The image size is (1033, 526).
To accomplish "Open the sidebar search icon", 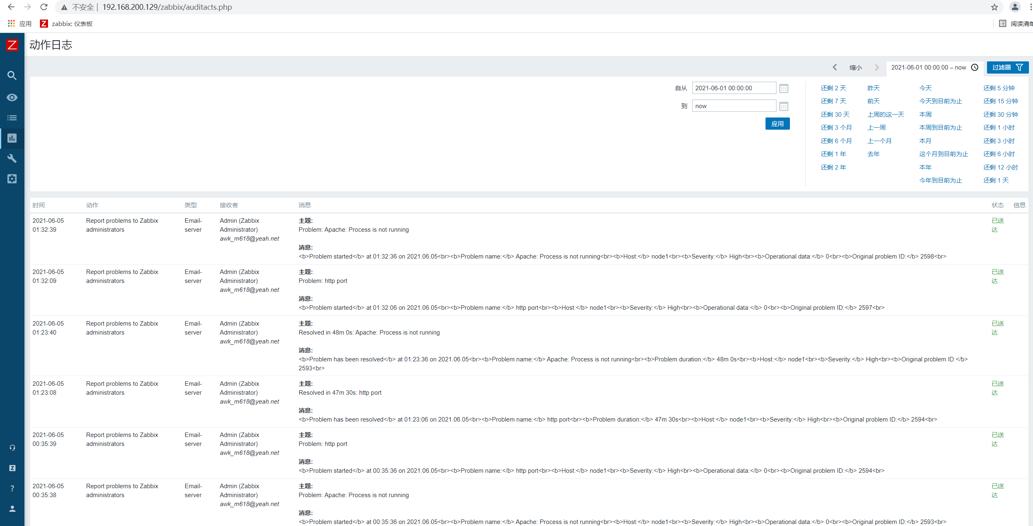I will (x=12, y=76).
